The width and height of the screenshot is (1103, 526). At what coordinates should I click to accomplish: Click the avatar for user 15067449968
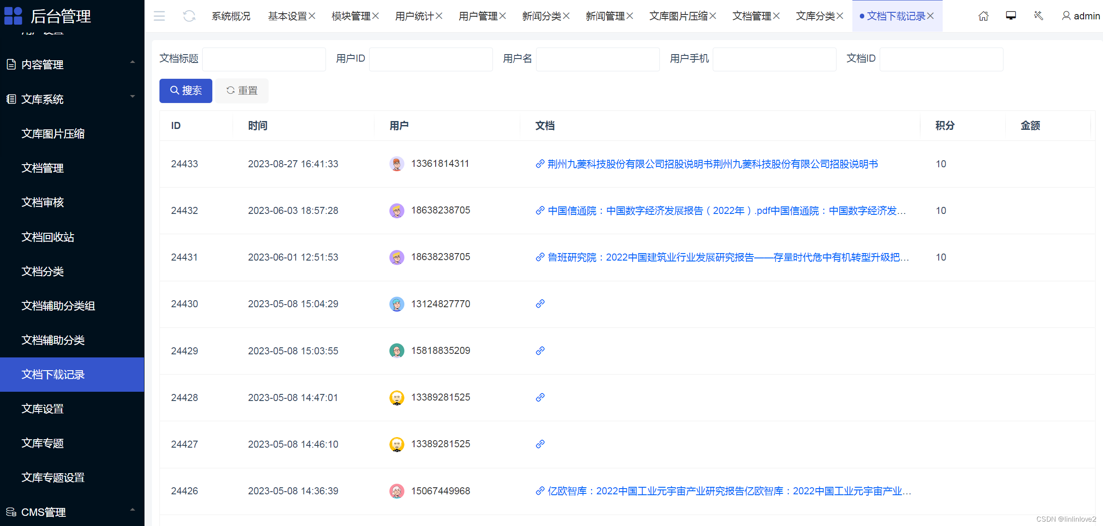tap(396, 491)
